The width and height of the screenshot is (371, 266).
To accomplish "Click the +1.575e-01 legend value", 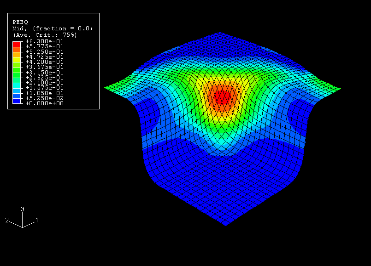I will 45,88.
